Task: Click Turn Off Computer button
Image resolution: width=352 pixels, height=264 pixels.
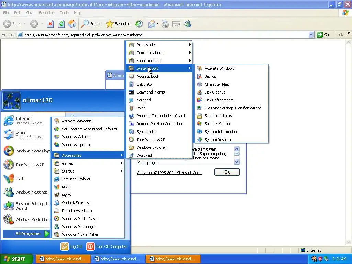Action: click(x=107, y=246)
